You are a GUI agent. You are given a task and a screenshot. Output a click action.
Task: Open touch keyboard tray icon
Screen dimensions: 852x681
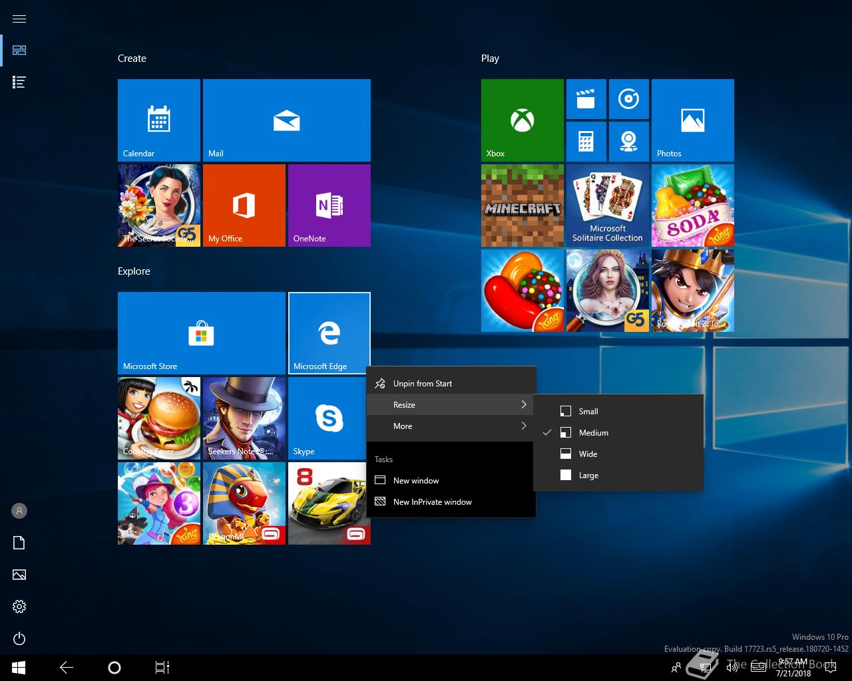759,668
